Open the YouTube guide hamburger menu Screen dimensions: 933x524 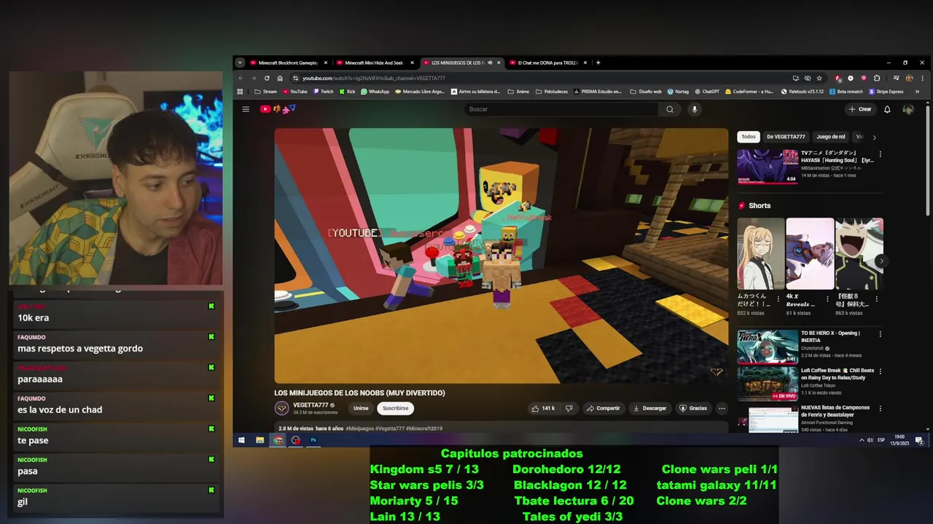pos(246,109)
